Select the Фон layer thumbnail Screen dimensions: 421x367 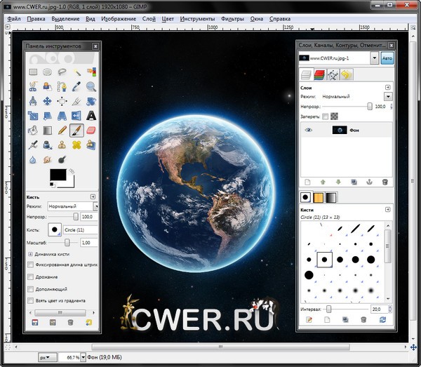tap(340, 130)
